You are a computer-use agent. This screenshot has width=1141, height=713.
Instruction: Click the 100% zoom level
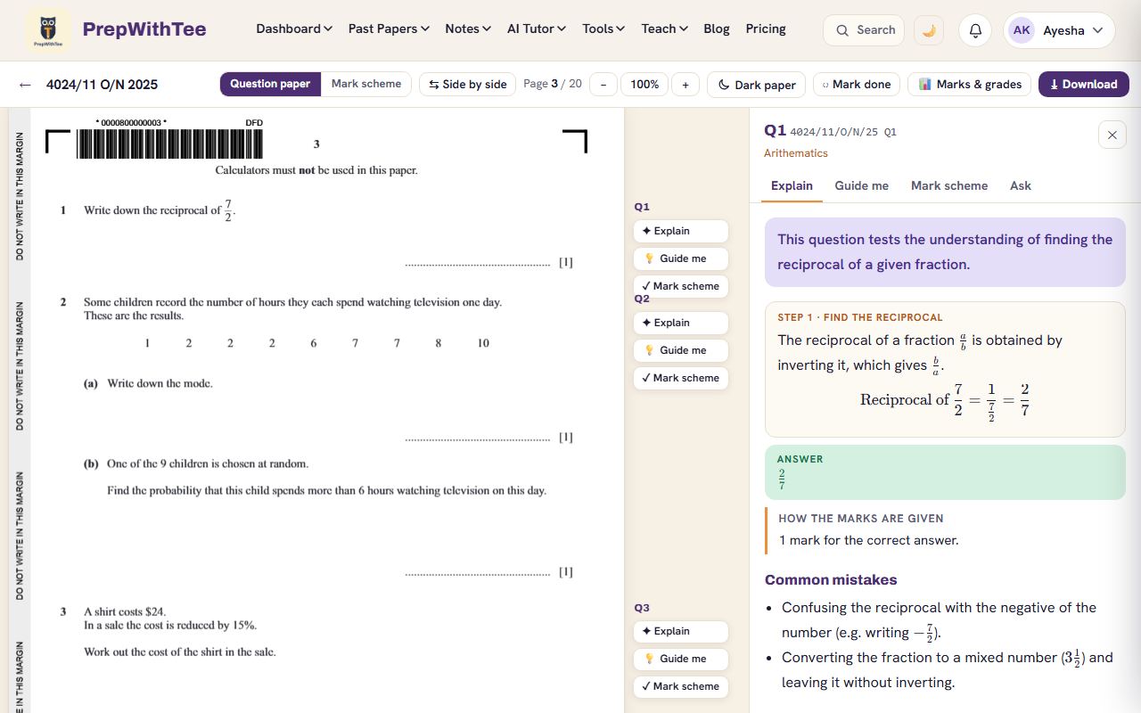click(x=644, y=85)
